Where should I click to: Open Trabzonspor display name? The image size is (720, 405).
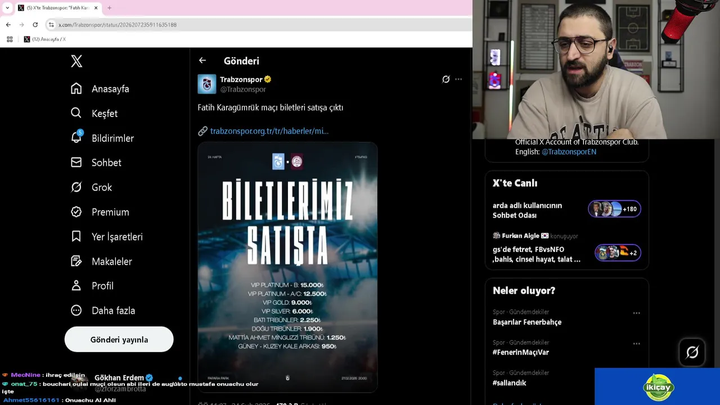pos(241,79)
